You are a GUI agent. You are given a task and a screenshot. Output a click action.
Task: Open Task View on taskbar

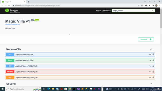coord(44,89)
